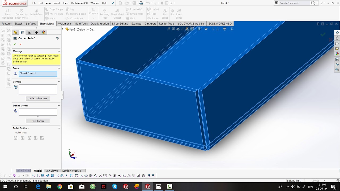Click the Collect all corners button
340x191 pixels.
[x=38, y=98]
